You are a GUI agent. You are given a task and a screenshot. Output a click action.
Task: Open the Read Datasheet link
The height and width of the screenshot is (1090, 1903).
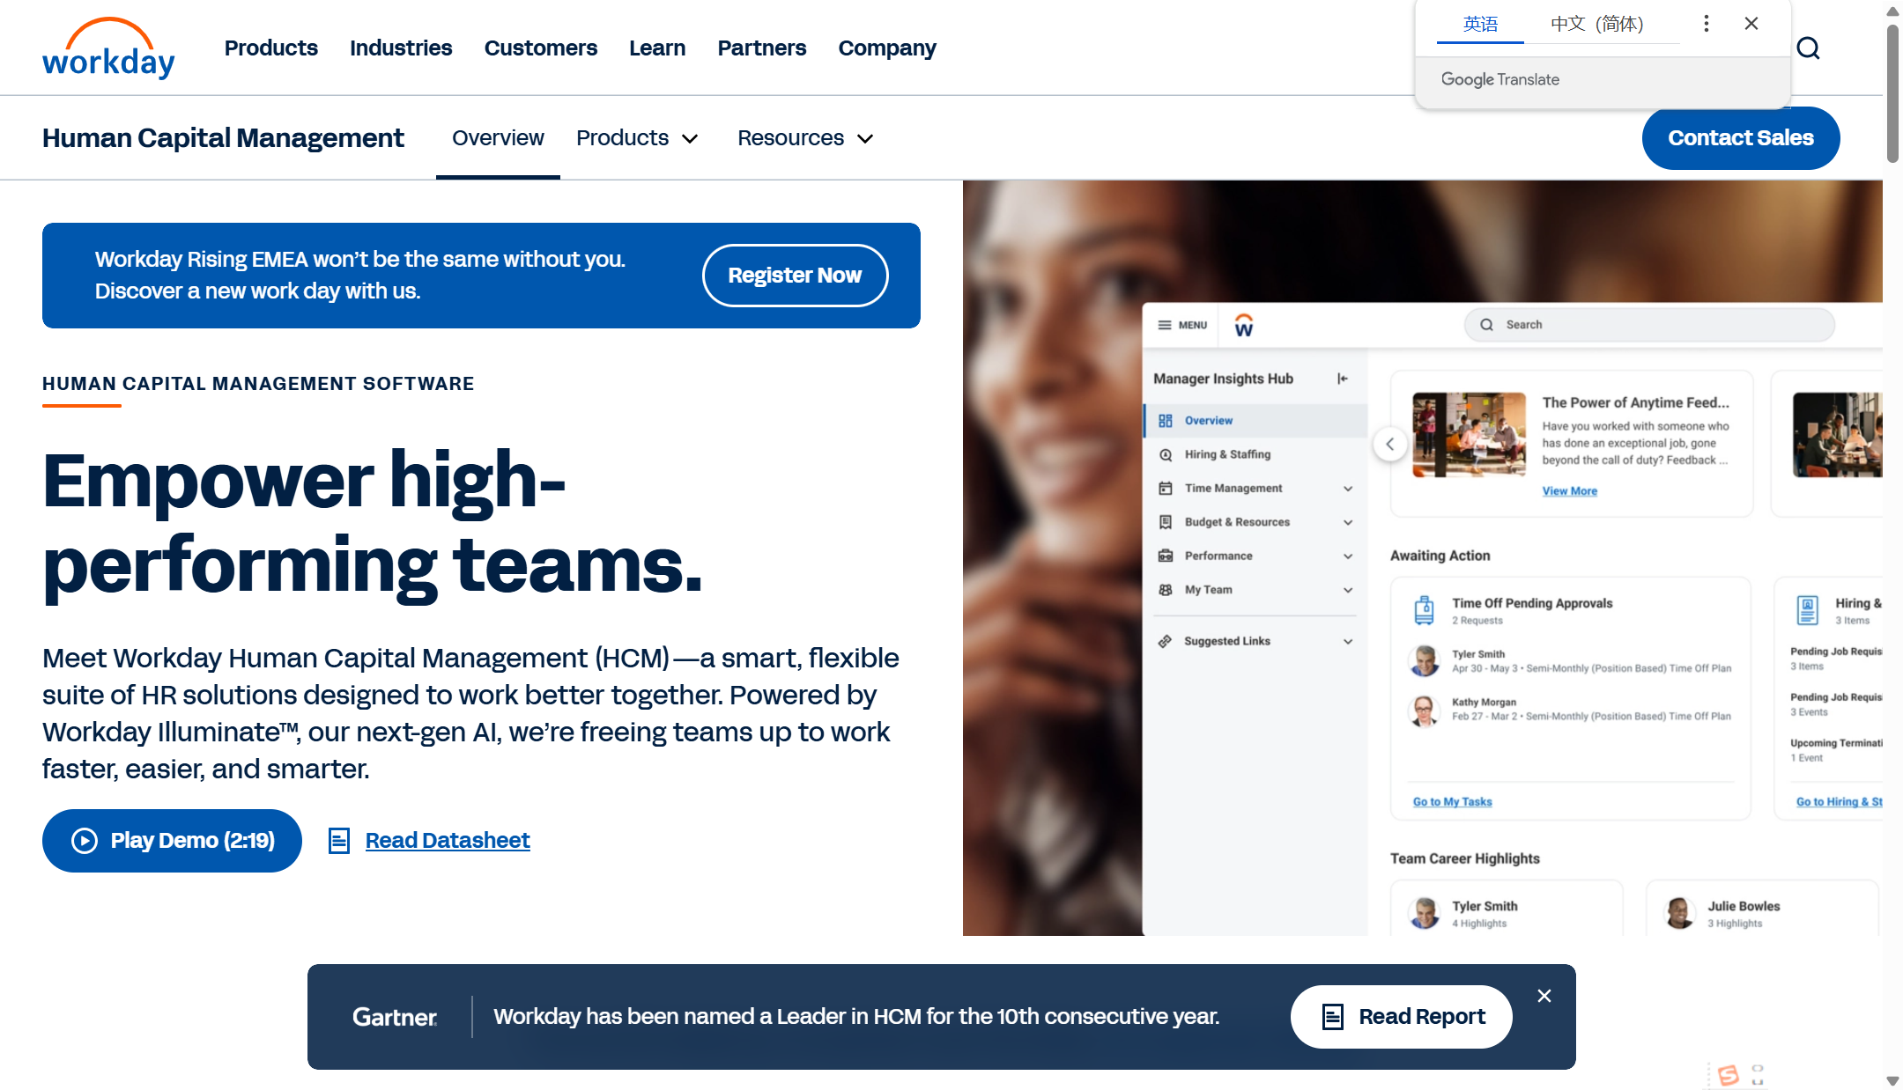coord(448,841)
